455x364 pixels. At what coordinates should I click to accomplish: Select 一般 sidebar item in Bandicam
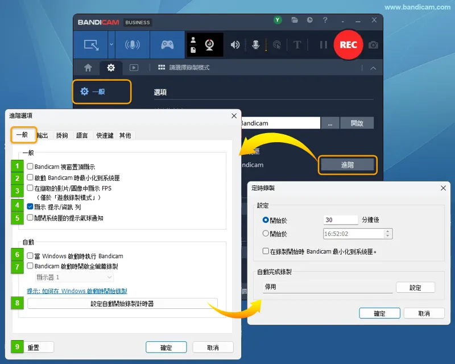102,92
